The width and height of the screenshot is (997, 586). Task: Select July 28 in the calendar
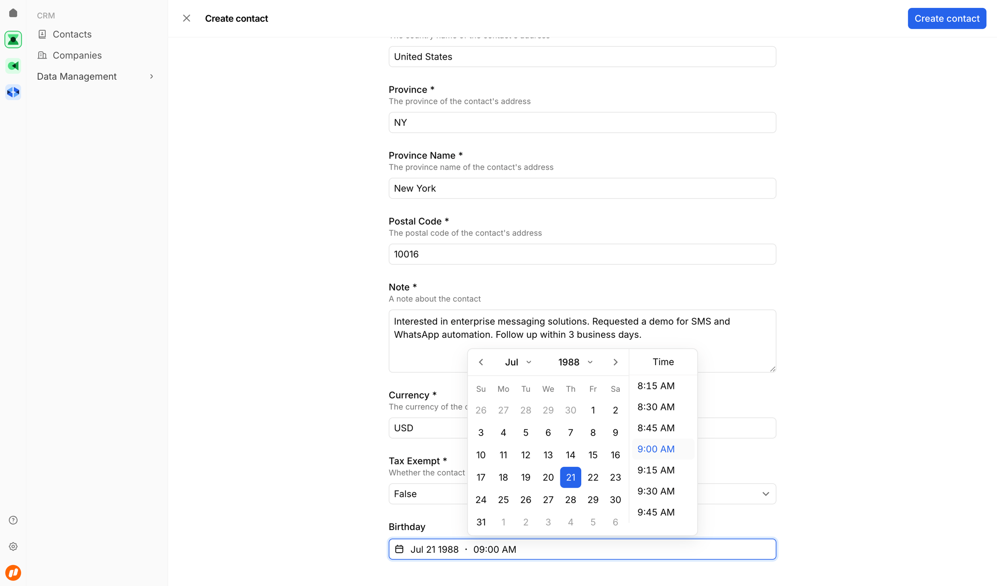click(570, 500)
